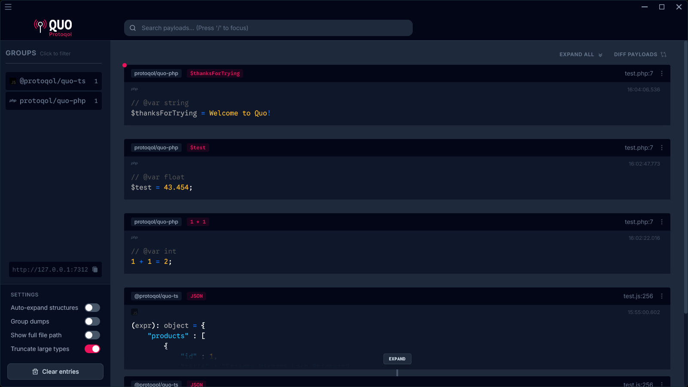688x387 pixels.
Task: Click the GROUPS heading
Action: tap(21, 53)
